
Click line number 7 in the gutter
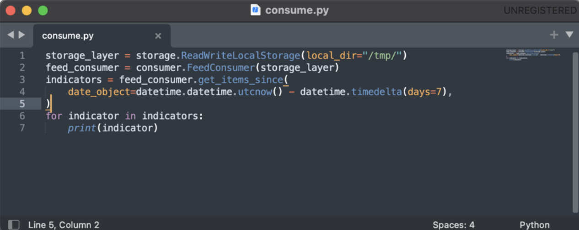tap(22, 128)
